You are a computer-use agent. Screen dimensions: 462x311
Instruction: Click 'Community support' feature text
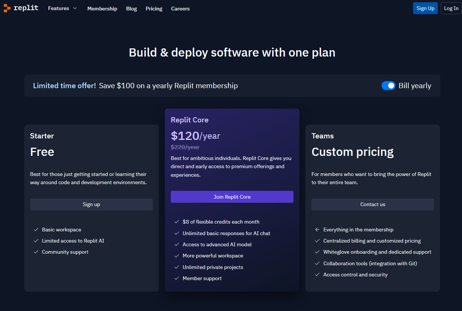tap(65, 252)
